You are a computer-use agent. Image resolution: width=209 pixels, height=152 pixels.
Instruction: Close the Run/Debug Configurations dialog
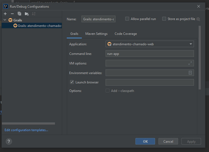point(199,6)
